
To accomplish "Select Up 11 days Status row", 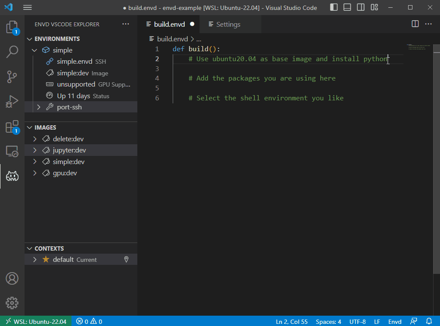I will point(81,96).
